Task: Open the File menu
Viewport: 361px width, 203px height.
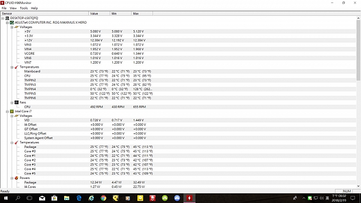Action: click(x=4, y=9)
